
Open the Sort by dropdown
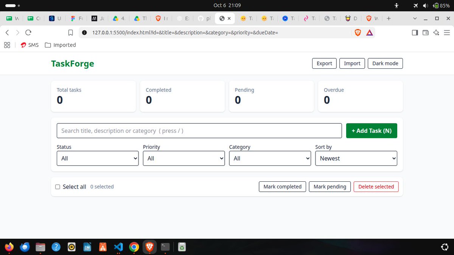click(x=356, y=158)
